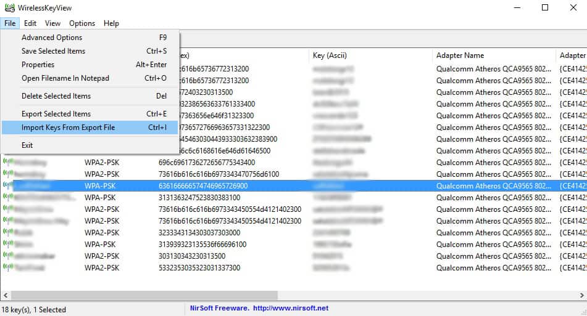Click hex key 5332353035323031337300
The width and height of the screenshot is (587, 316).
point(199,268)
